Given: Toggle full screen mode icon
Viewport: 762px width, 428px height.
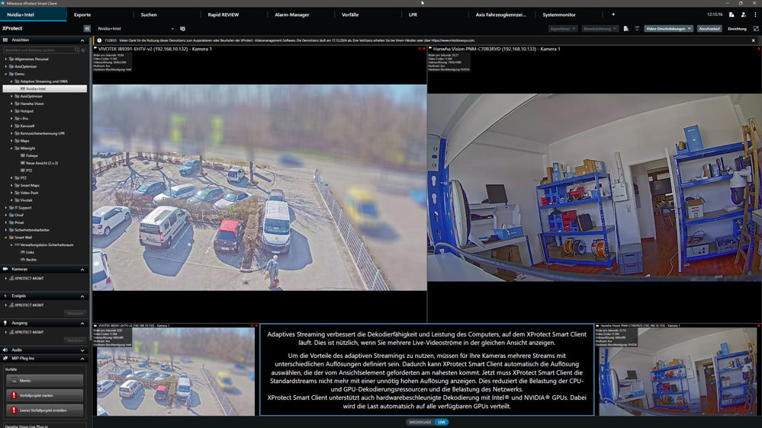Looking at the screenshot, I should coord(756,29).
